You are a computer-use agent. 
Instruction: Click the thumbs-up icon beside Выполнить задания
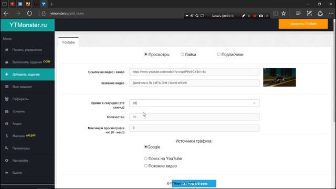pos(7,62)
